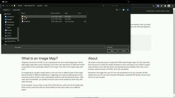175x98 pixels.
Task: Expand the File name history dropdown arrow
Action: tap(104, 47)
